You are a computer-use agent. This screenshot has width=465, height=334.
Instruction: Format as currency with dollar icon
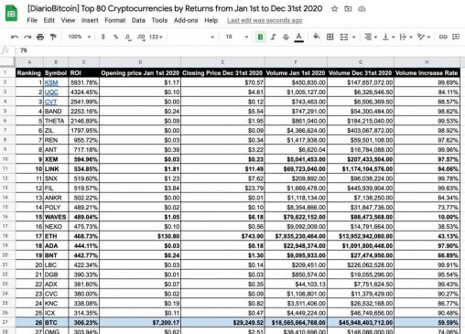point(103,37)
